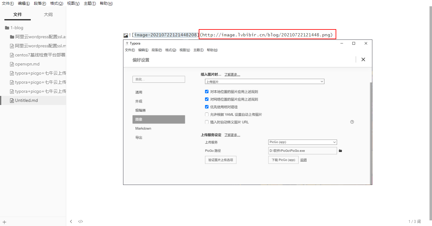
Task: Click the folder browse icon beside PicGo path
Action: 340,151
